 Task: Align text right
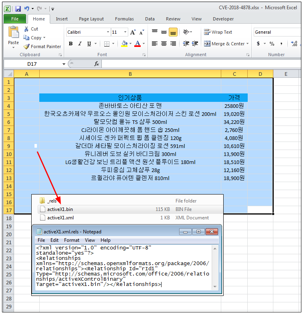tap(173, 44)
